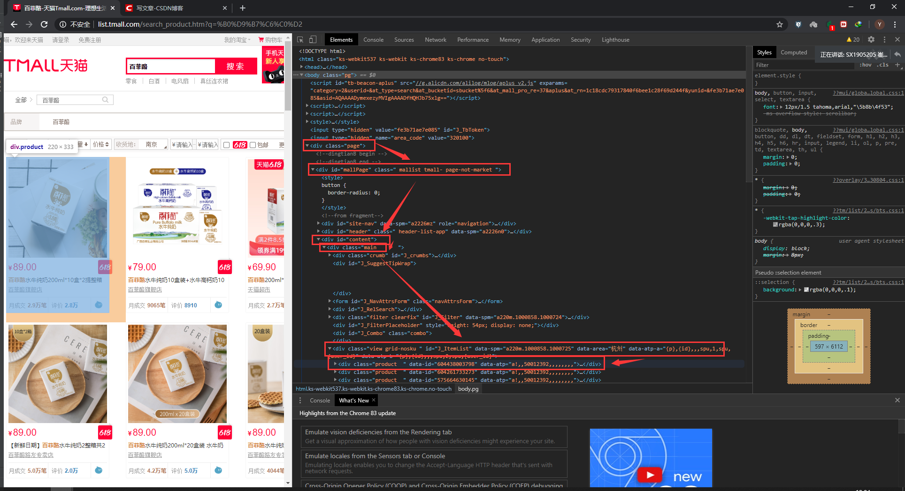The width and height of the screenshot is (905, 491).
Task: Click the shopping cart 购物车 link
Action: [270, 40]
